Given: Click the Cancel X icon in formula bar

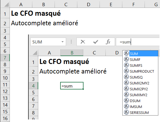Looking at the screenshot, I should pos(83,42).
